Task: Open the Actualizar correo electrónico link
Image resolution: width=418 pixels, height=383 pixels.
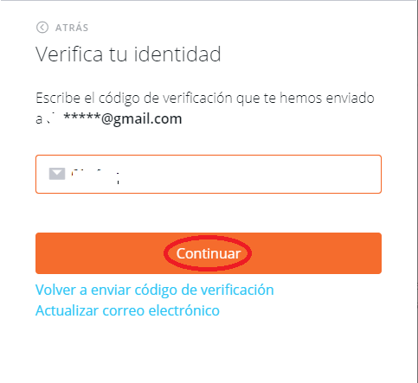Action: (x=127, y=310)
